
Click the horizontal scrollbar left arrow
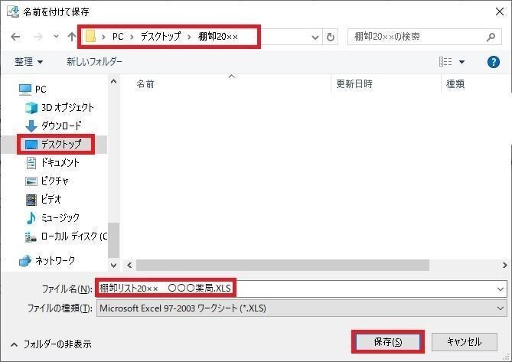[129, 265]
